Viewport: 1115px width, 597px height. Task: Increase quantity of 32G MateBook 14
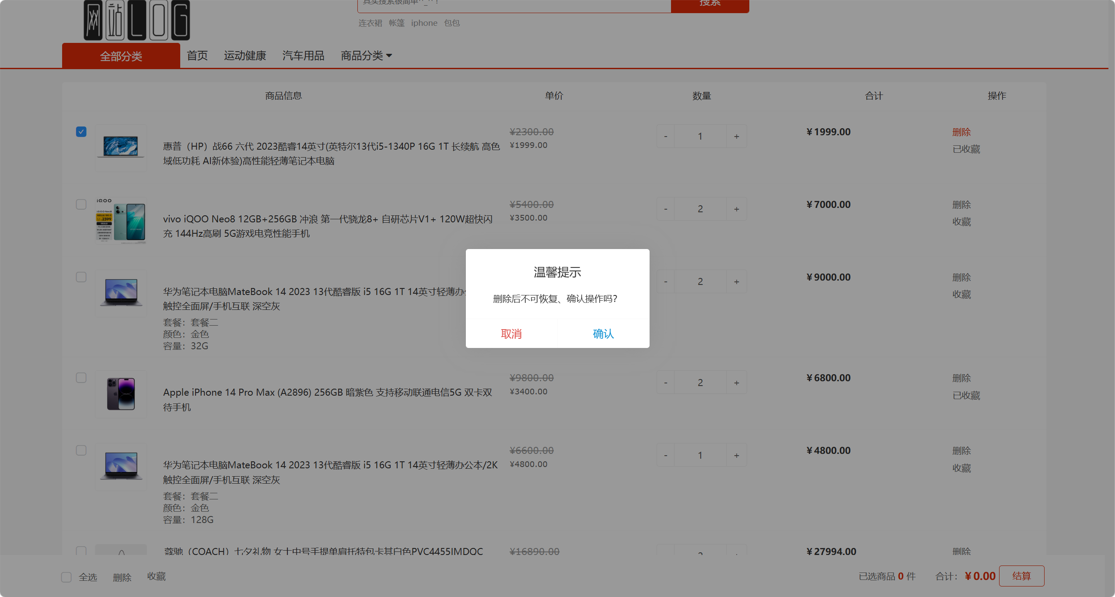coord(737,282)
